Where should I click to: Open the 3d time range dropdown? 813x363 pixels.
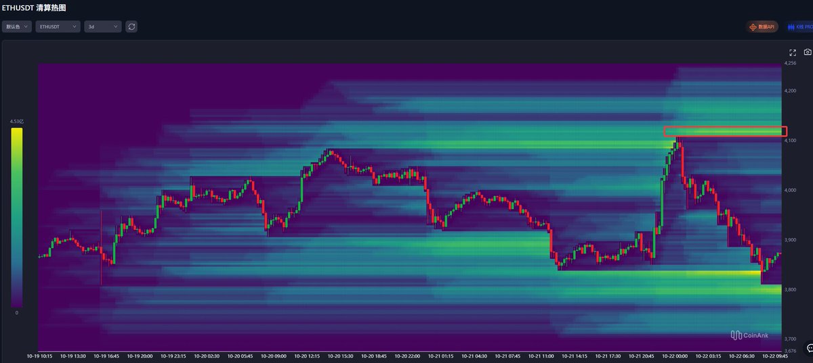[x=103, y=26]
